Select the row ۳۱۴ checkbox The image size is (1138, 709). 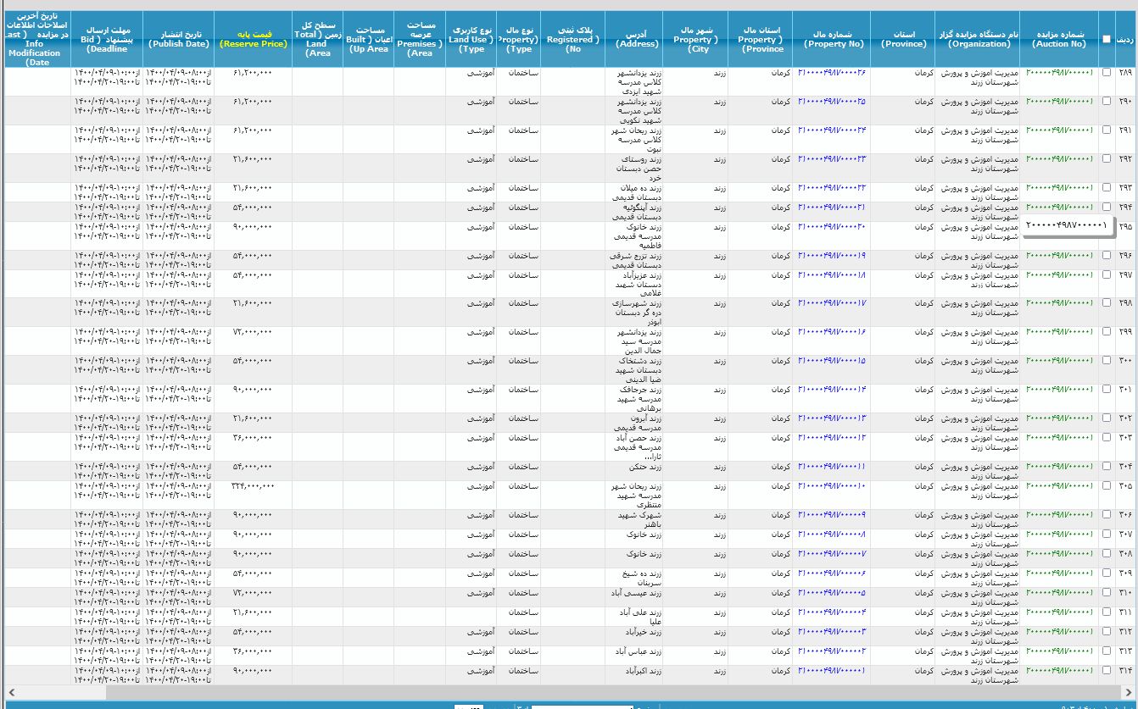click(x=1107, y=670)
